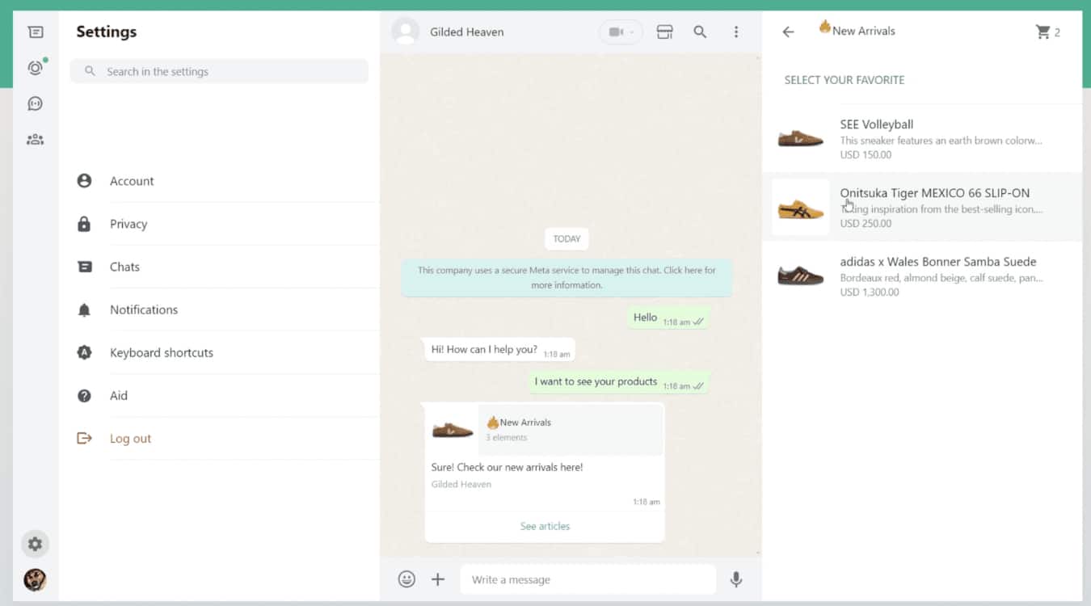Click the back arrow in New Arrivals panel
Screen dimensions: 1091x606
(788, 32)
